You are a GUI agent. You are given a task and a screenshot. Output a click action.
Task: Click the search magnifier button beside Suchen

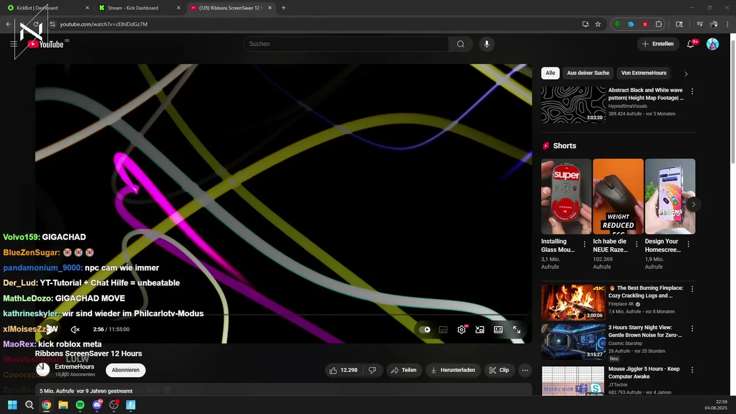pyautogui.click(x=461, y=44)
